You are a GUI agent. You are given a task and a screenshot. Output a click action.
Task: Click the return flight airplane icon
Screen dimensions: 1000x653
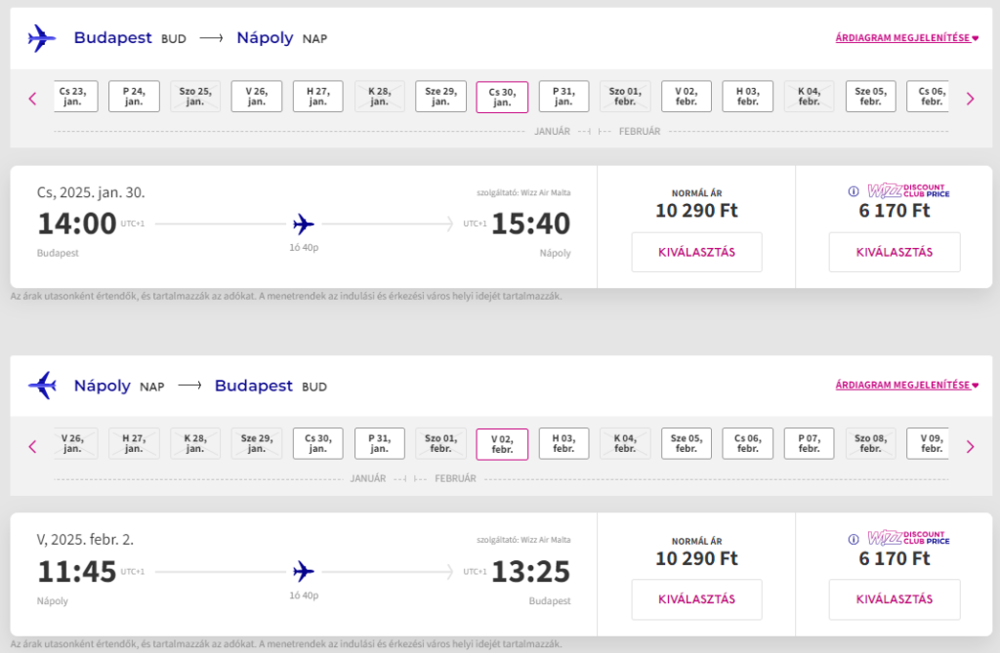tap(42, 386)
